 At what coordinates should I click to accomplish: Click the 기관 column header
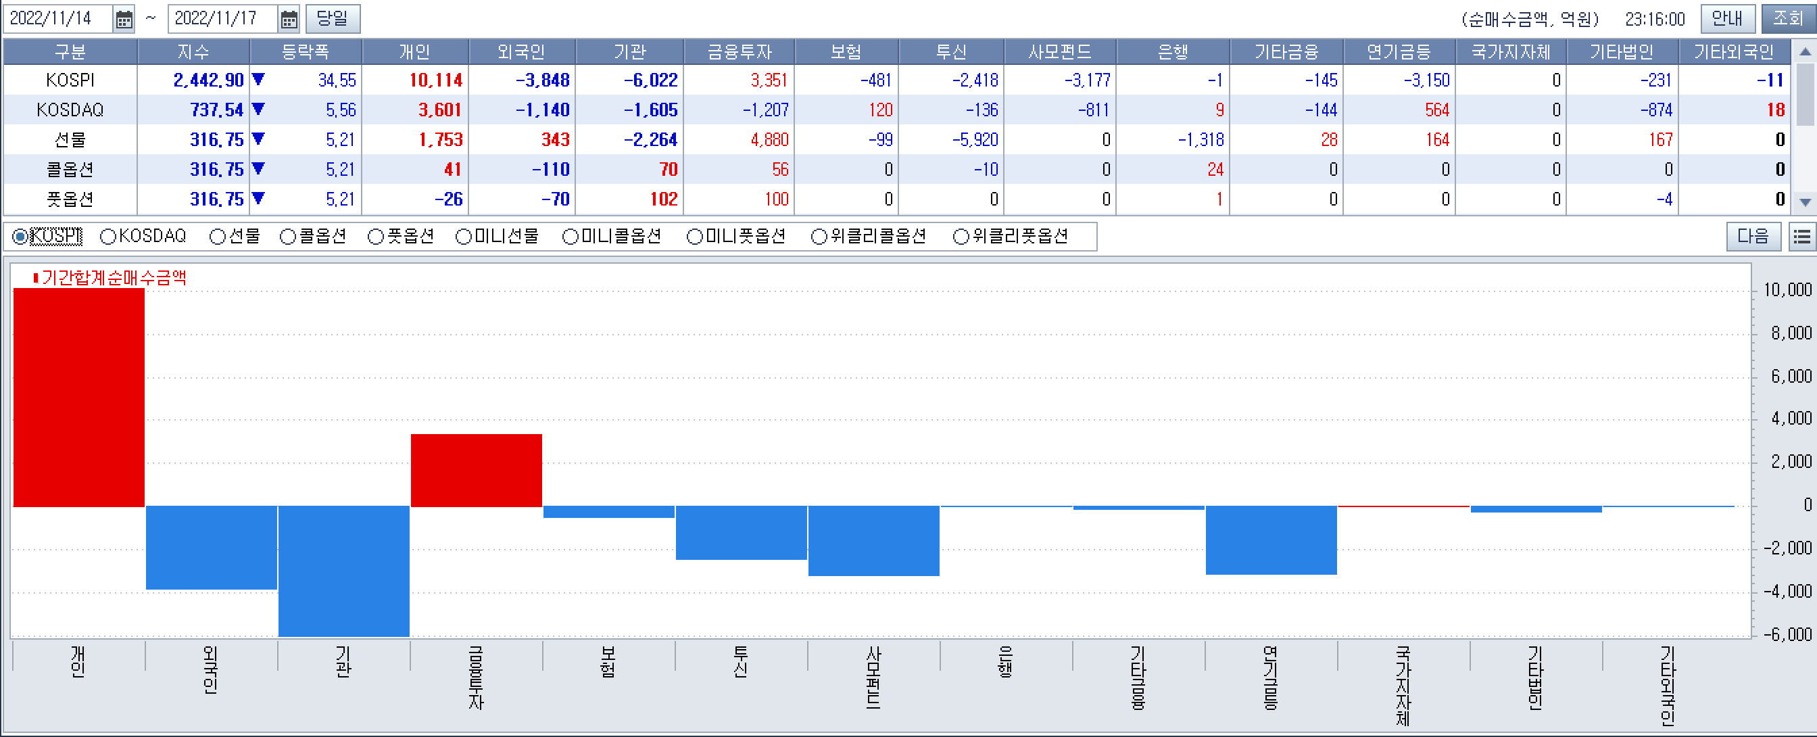[x=630, y=51]
